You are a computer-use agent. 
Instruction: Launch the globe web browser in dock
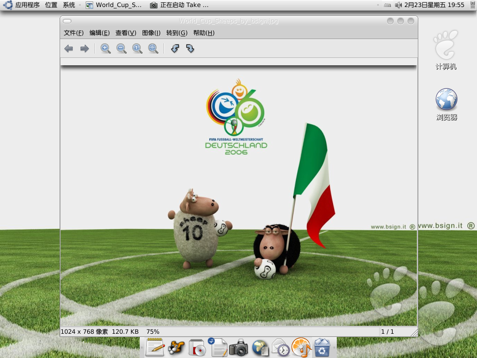(x=260, y=347)
